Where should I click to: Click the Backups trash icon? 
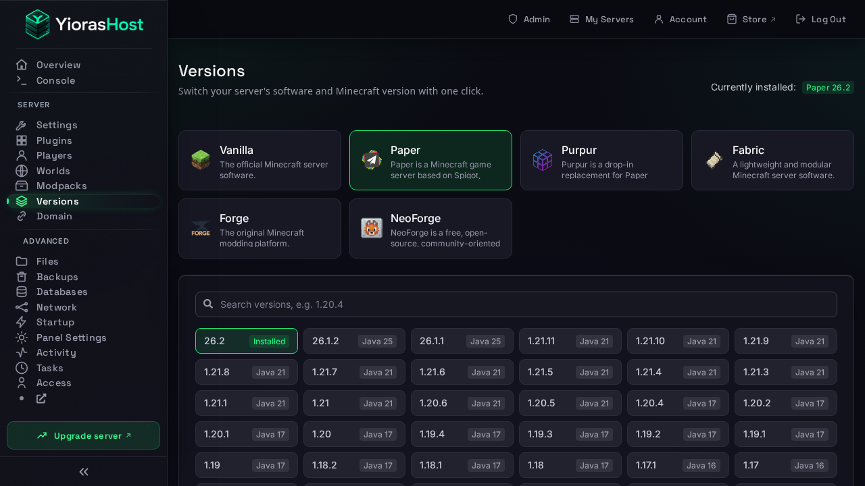(x=22, y=277)
